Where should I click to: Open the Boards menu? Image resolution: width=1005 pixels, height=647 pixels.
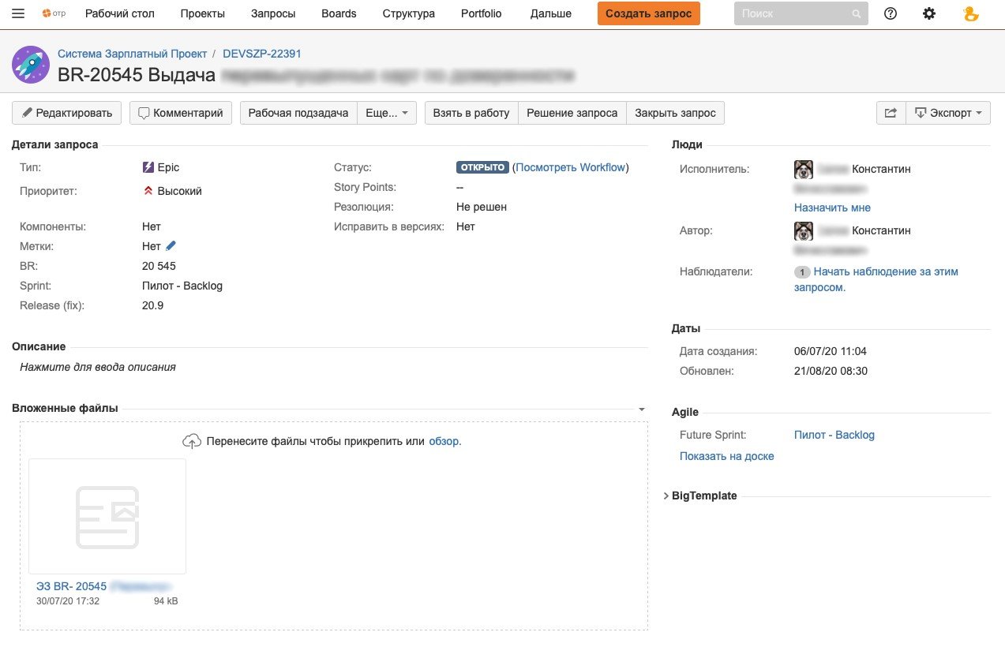[x=339, y=13]
